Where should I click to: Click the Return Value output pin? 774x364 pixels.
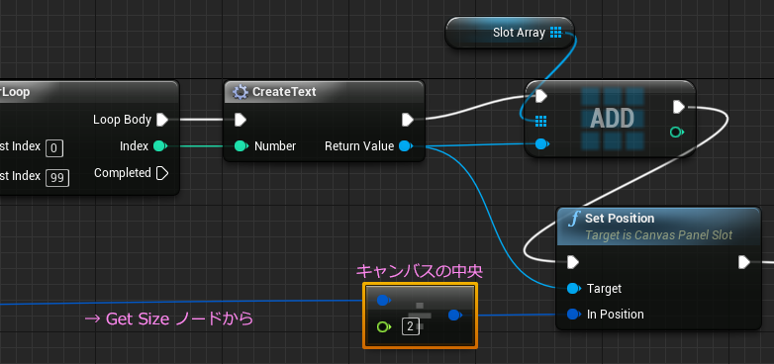(405, 146)
